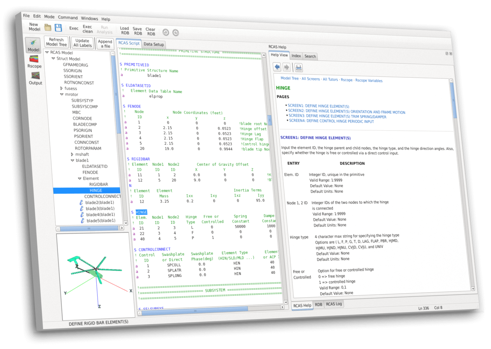Click the redo circular arrow icon
This screenshot has height=349, width=491.
click(176, 33)
